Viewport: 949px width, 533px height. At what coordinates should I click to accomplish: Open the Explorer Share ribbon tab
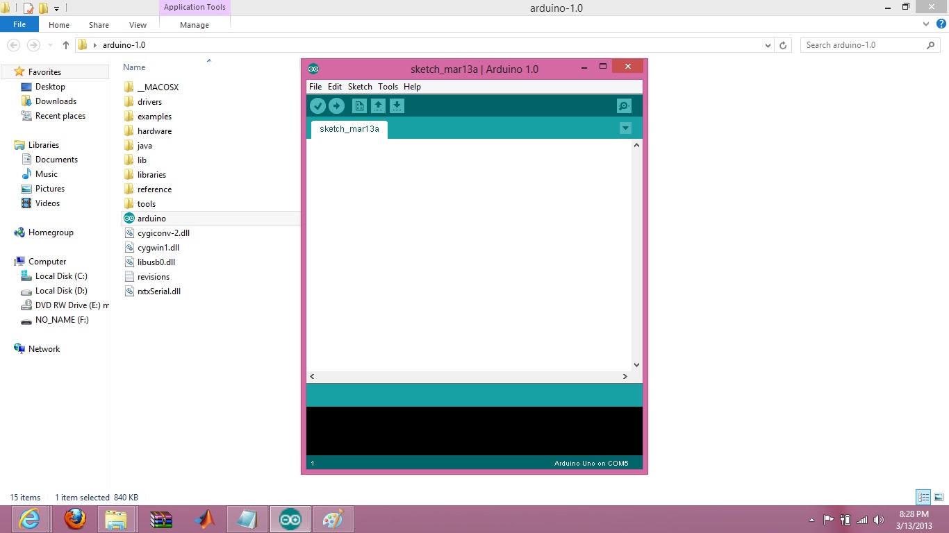click(99, 25)
